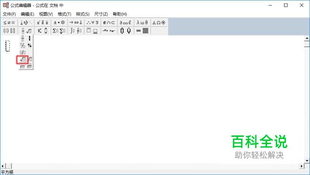
Task: Open the fraction and radical templates palette
Action: [x=26, y=31]
